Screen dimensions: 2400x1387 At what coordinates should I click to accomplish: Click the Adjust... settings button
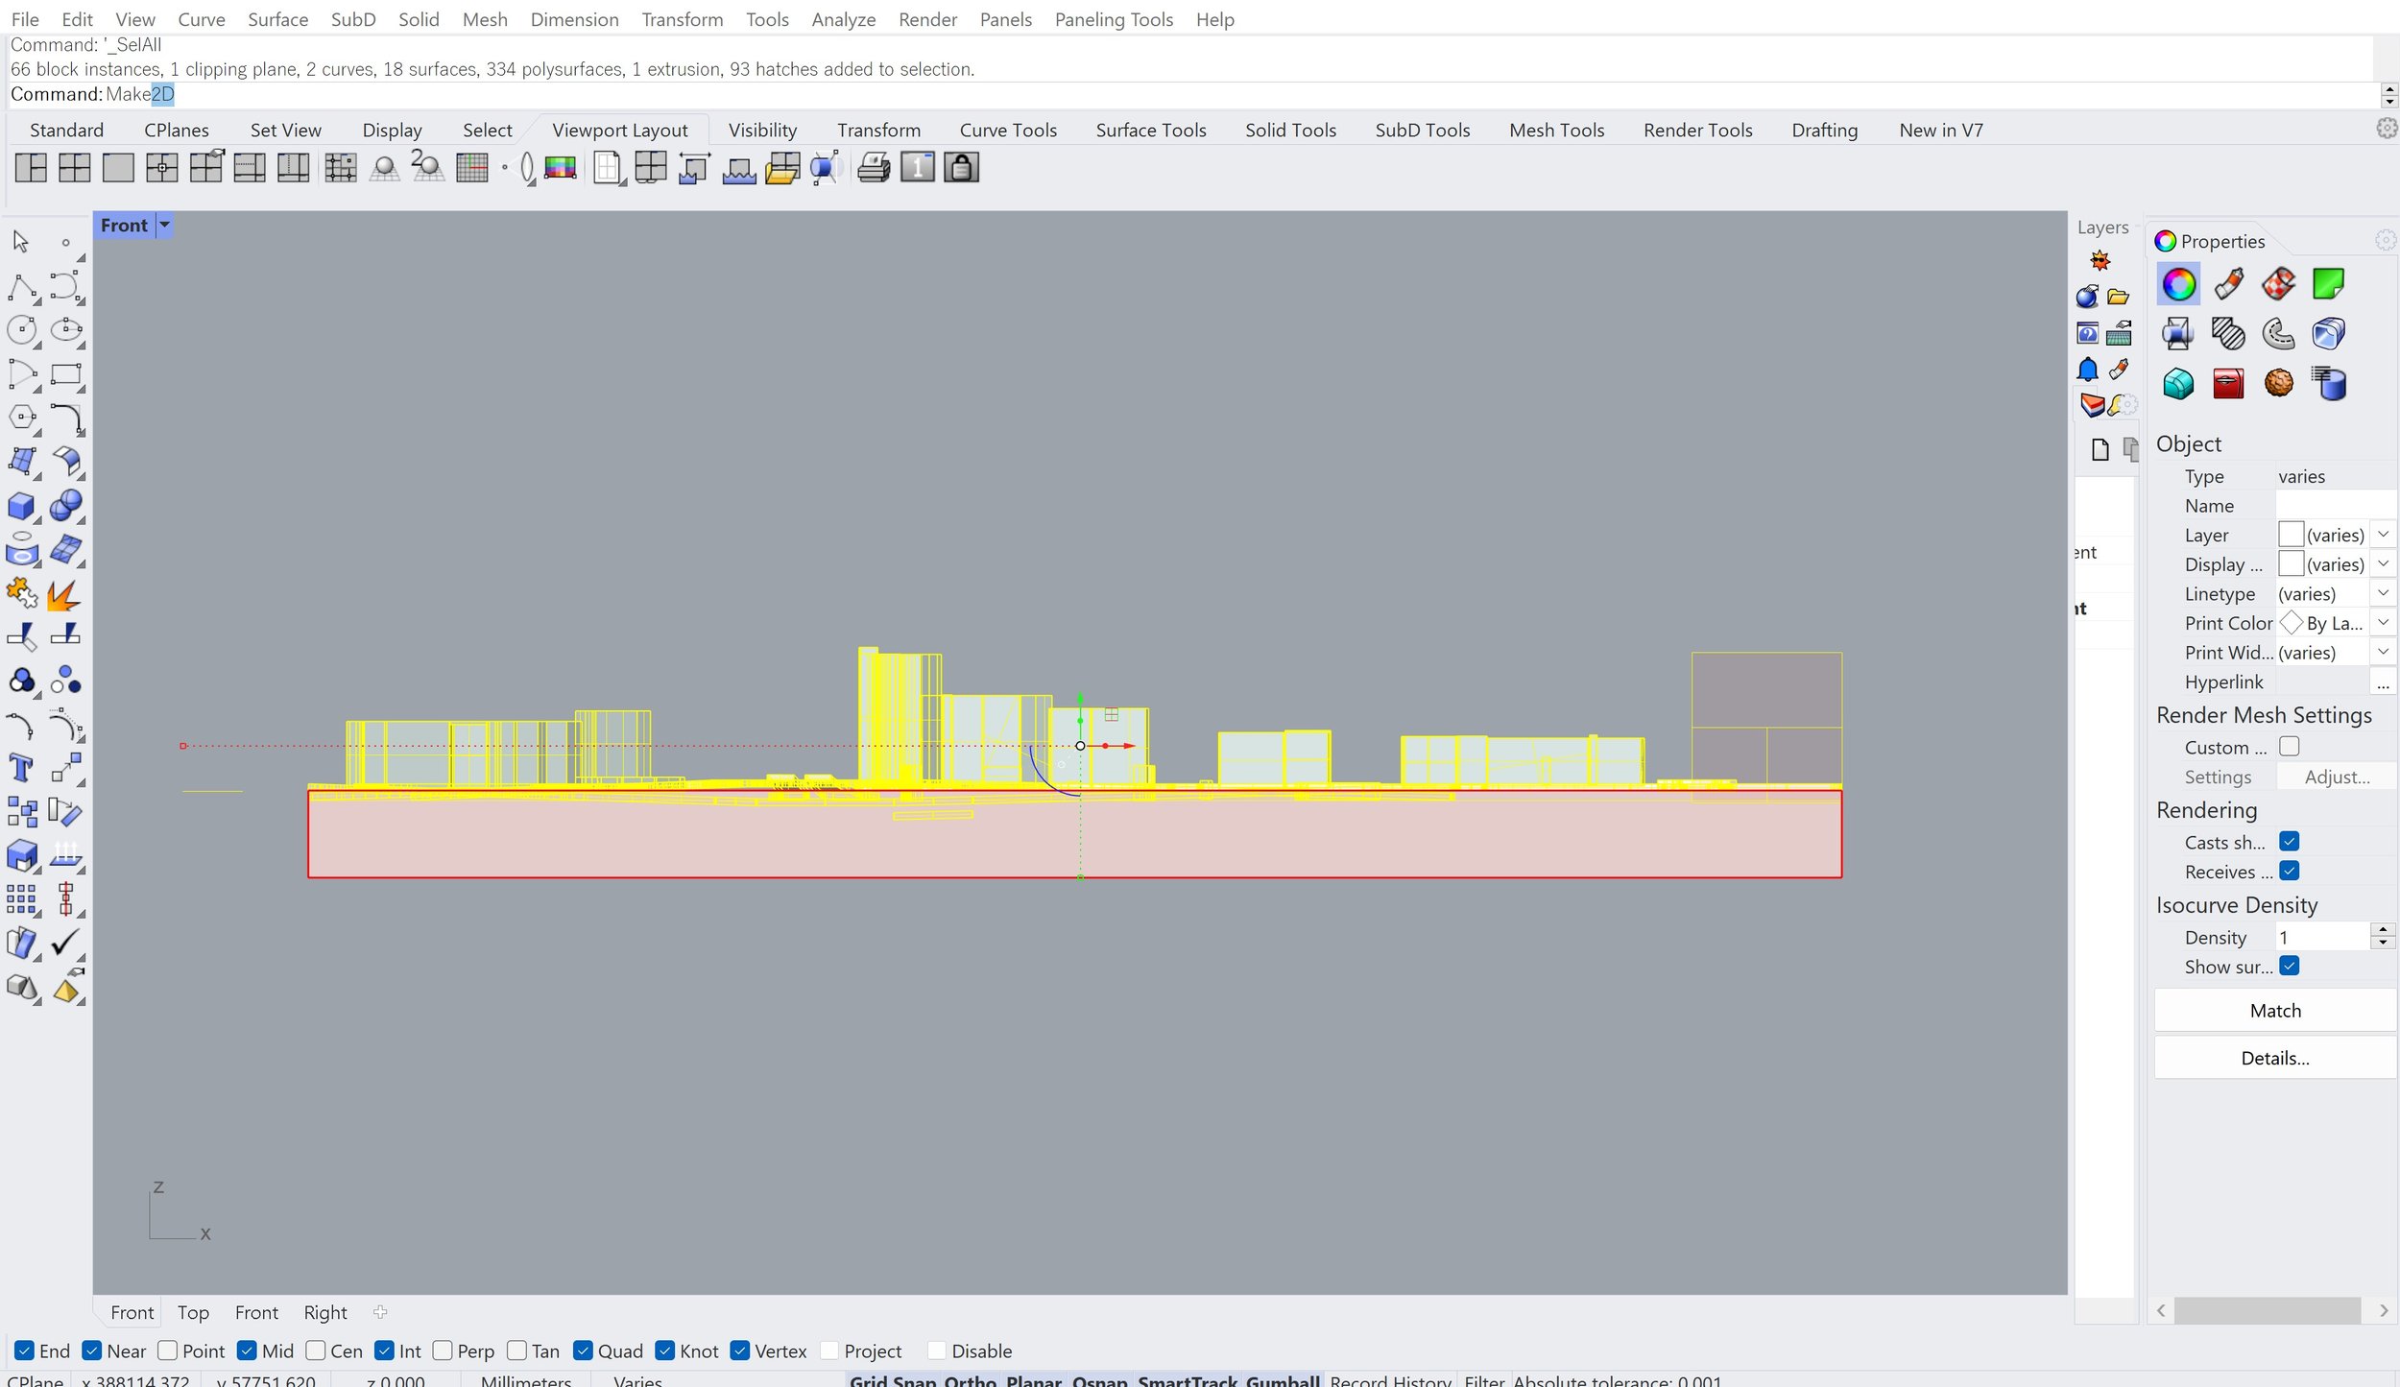point(2337,777)
